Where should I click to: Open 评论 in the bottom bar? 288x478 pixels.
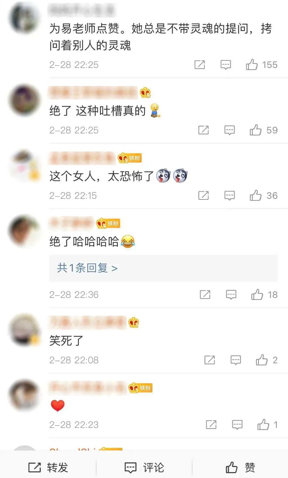point(144,467)
